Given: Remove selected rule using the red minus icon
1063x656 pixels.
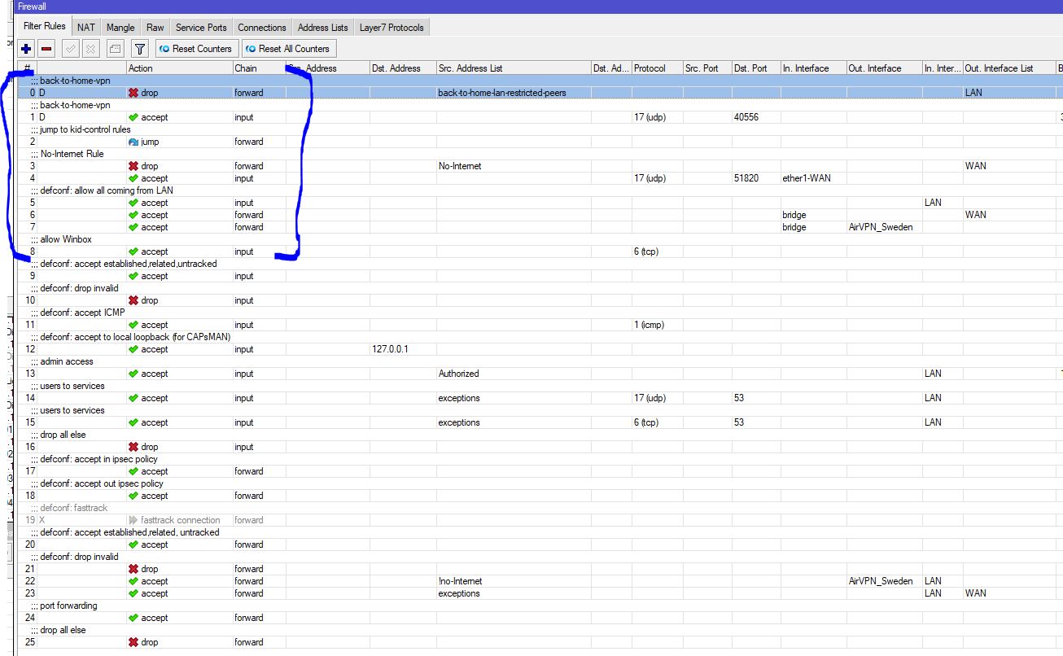Looking at the screenshot, I should click(46, 49).
